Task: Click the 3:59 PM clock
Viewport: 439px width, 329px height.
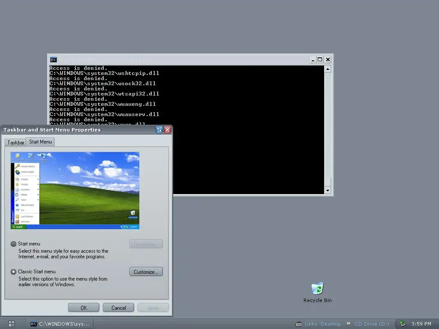Action: pos(421,324)
